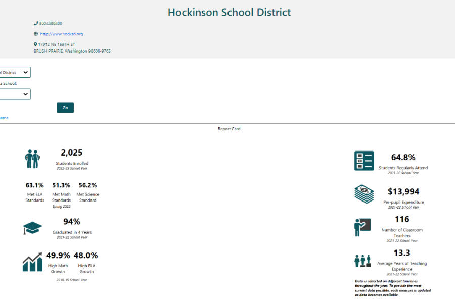Click the Graduated in 4 Years label
This screenshot has width=455, height=301.
click(x=72, y=232)
